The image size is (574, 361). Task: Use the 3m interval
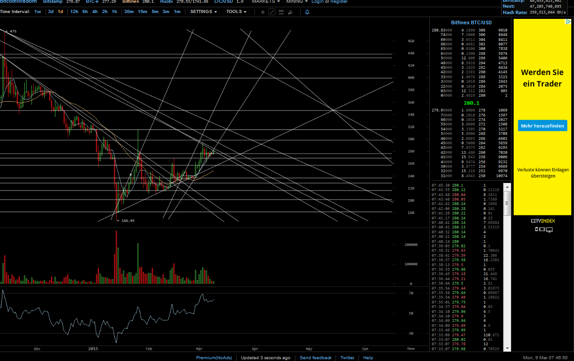click(166, 12)
